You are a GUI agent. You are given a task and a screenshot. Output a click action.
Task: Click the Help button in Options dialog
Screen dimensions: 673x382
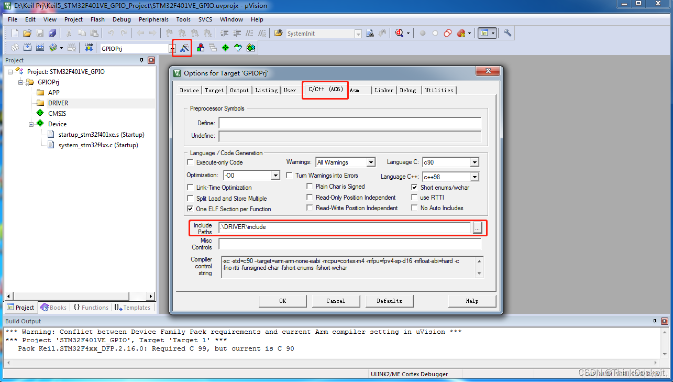pyautogui.click(x=472, y=301)
